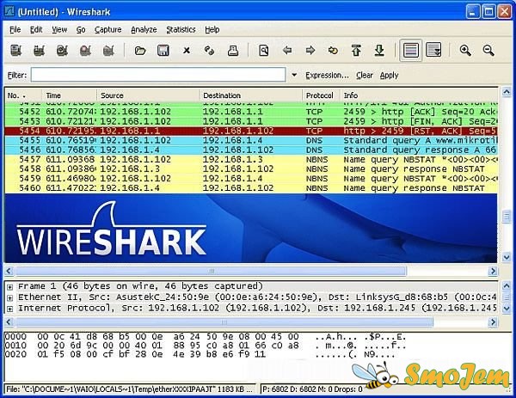Click packet list scrollbar up arrow
Screen dimensions: 516x398
507,93
